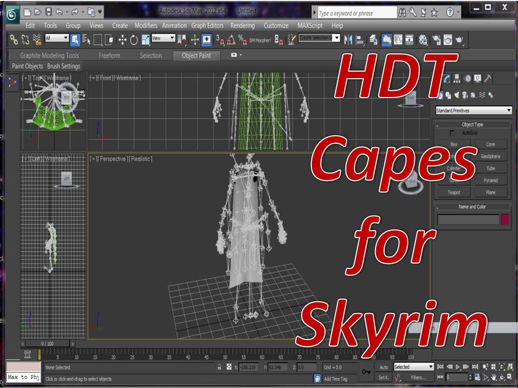Click the Set Key key icon

(366, 371)
